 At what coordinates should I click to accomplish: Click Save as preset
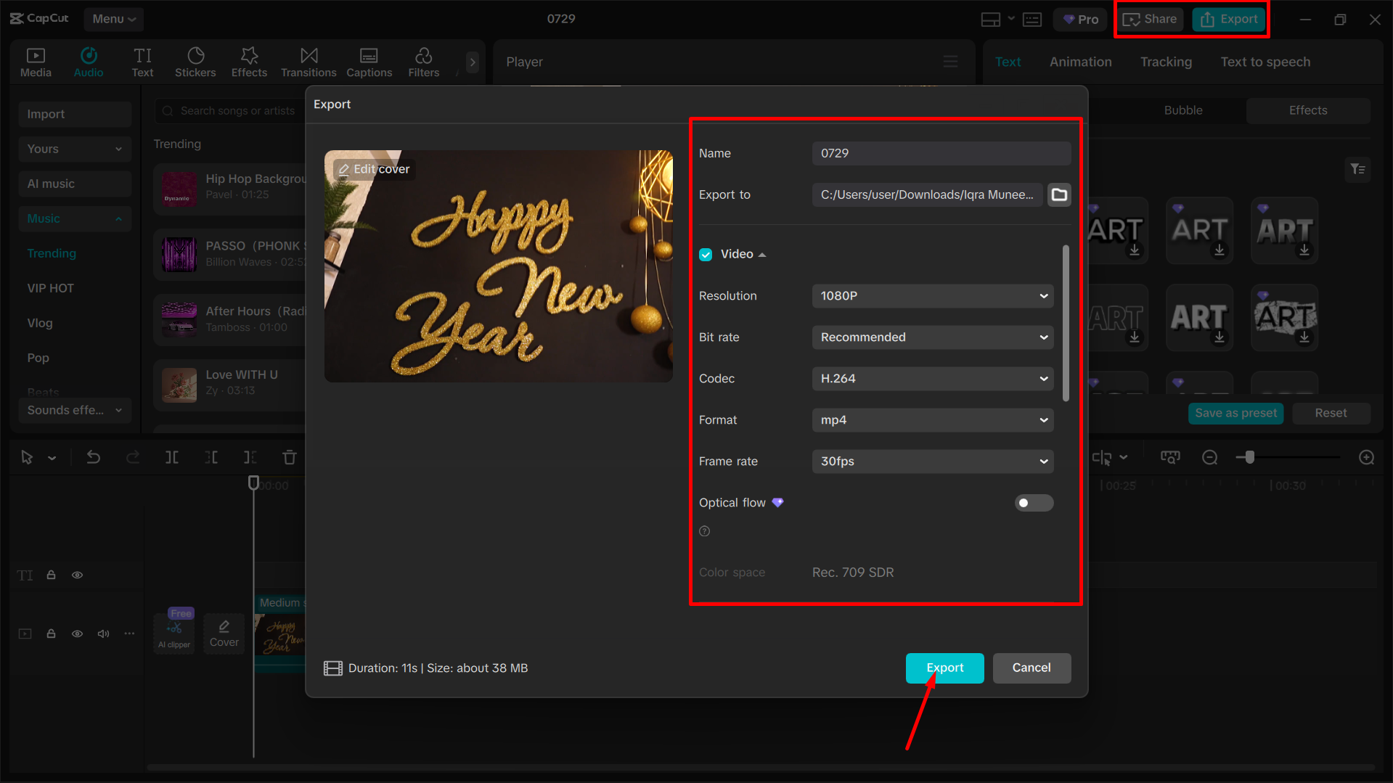tap(1235, 413)
